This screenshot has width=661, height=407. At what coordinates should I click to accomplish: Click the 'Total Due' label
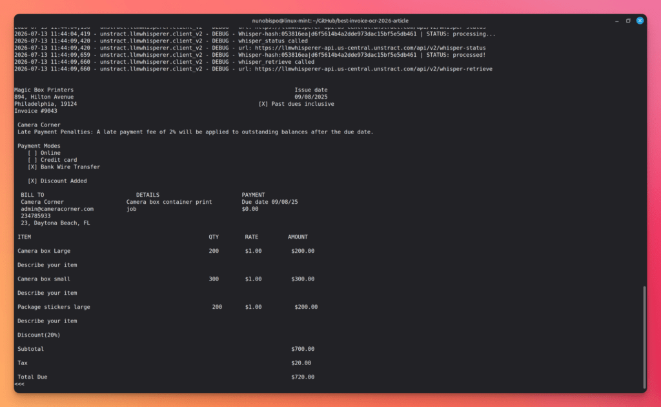click(x=32, y=377)
